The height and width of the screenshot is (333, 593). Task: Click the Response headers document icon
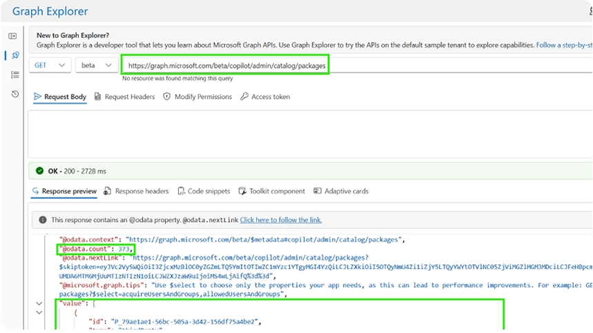108,191
